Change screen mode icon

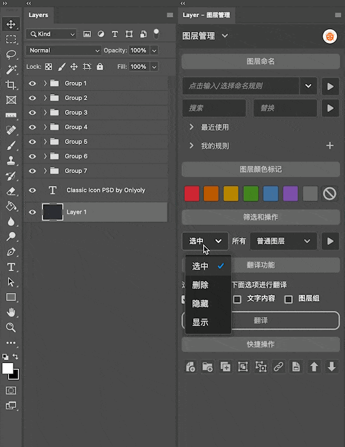coord(11,406)
